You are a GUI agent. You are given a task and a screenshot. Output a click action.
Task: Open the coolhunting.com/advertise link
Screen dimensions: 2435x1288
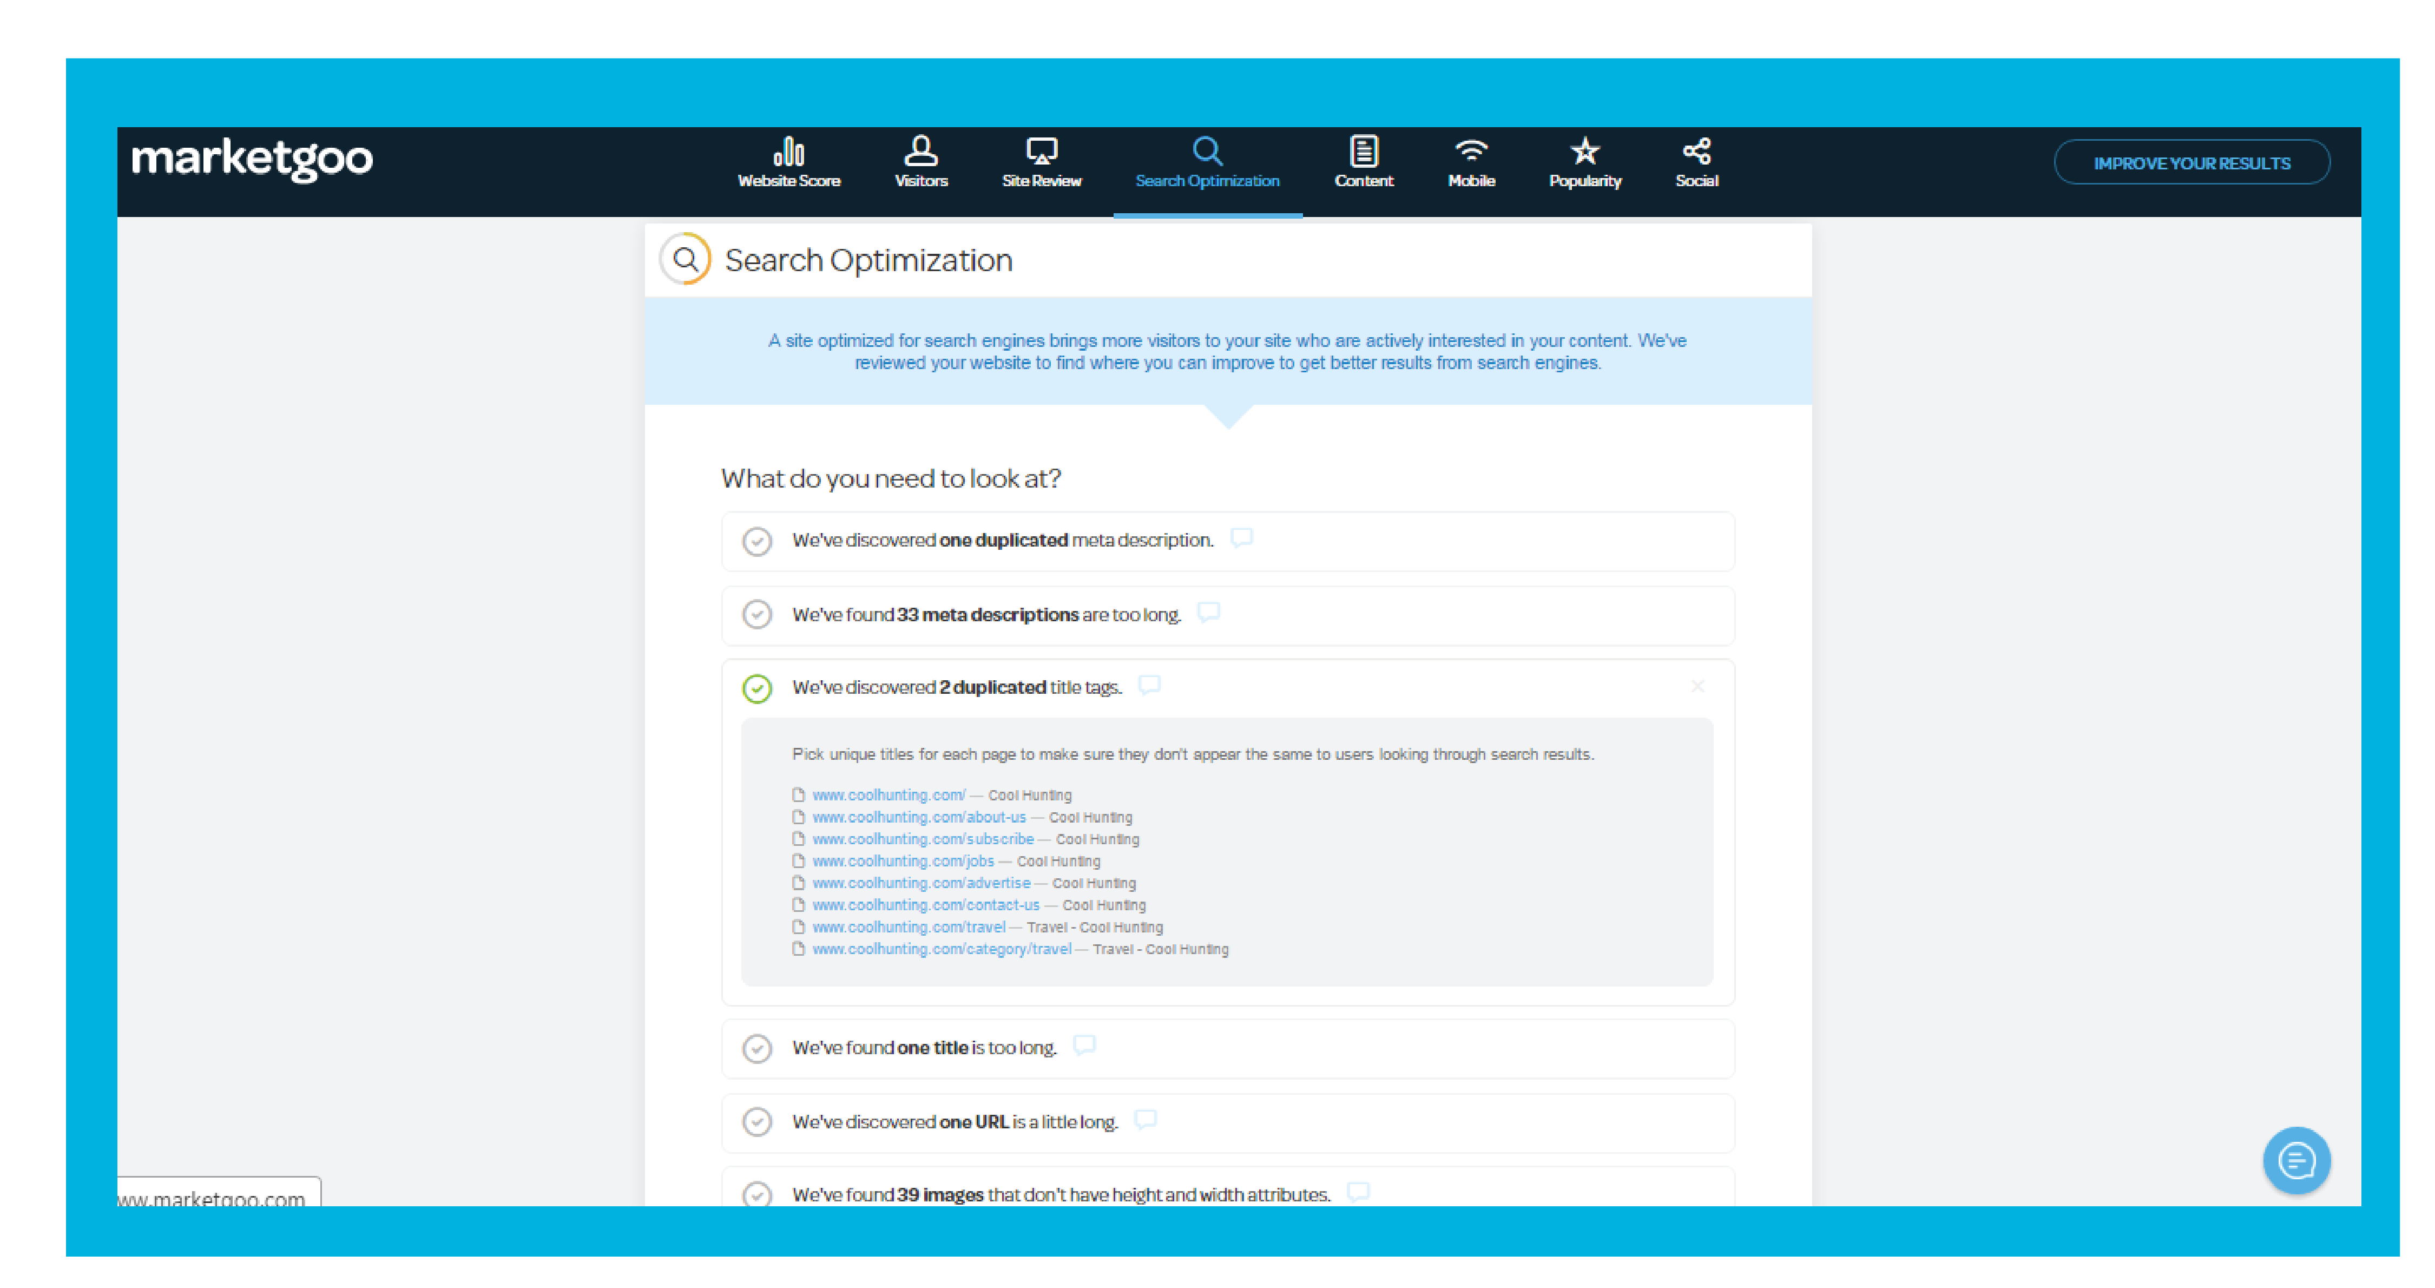point(920,882)
